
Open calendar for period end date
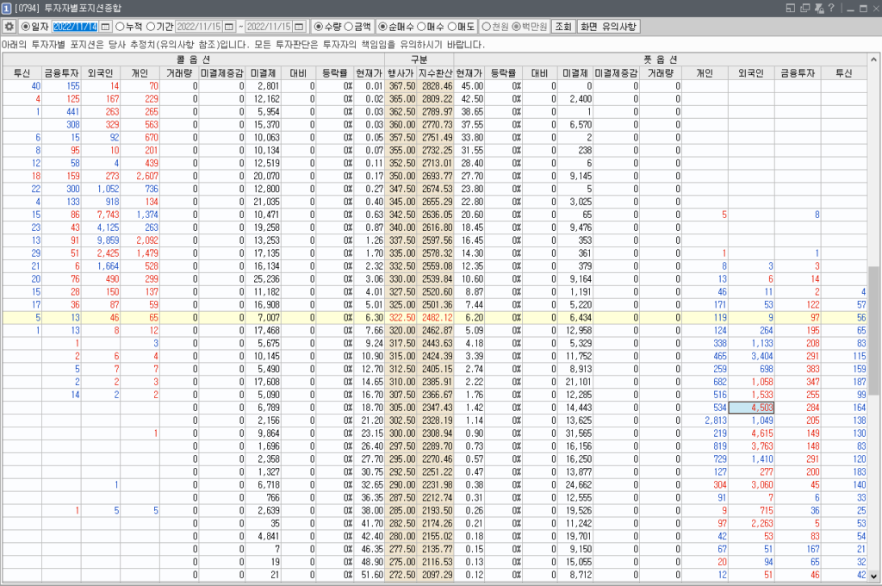pos(302,26)
